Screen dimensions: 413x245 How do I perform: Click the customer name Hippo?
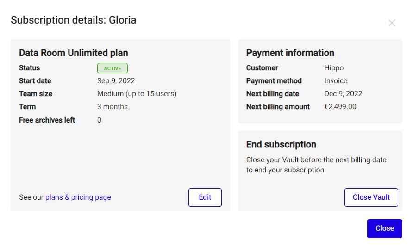pyautogui.click(x=334, y=68)
